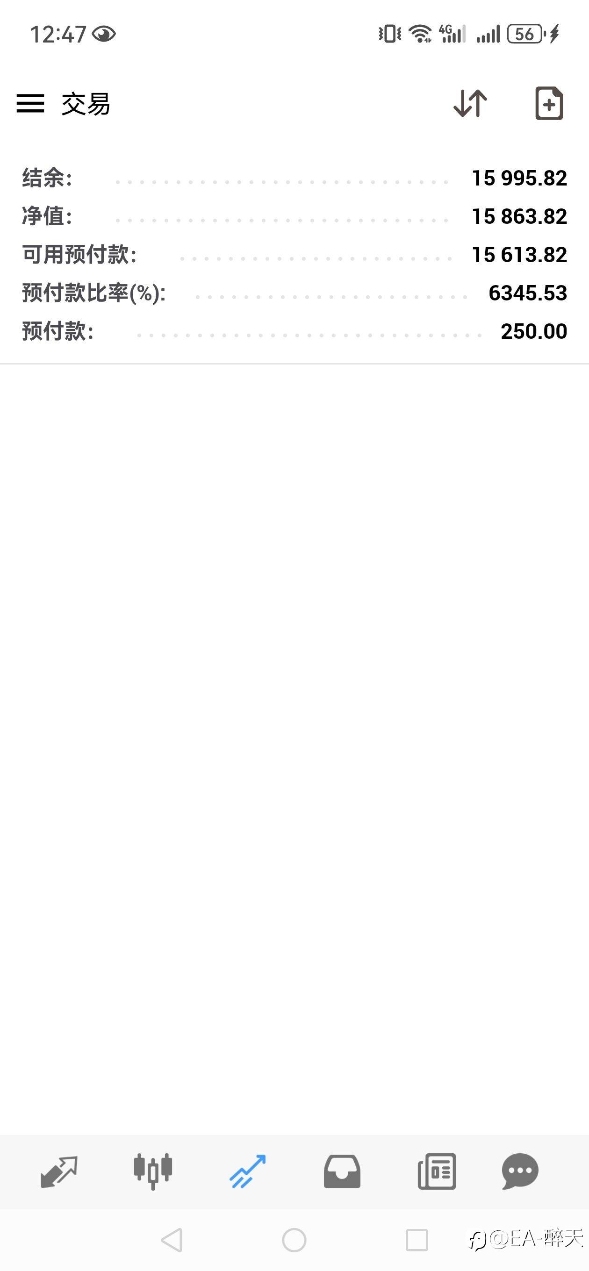
Task: Tap Android home circle button
Action: tap(294, 1240)
